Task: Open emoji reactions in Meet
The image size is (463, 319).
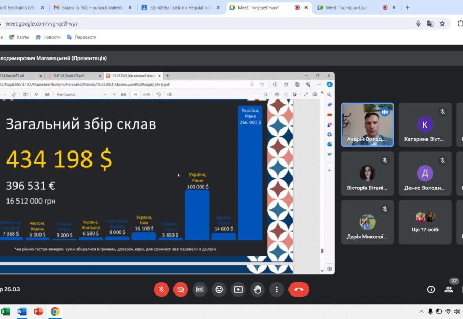Action: pyautogui.click(x=219, y=289)
